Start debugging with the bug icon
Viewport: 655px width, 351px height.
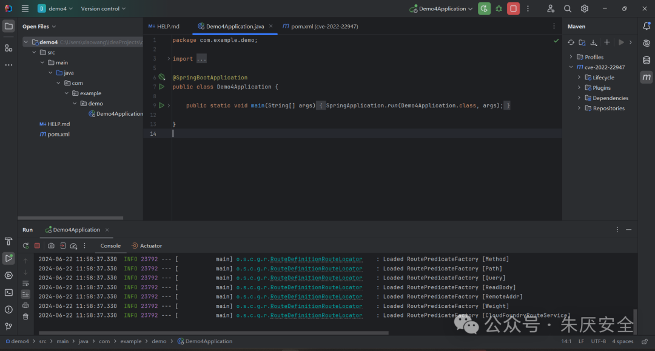click(x=499, y=8)
